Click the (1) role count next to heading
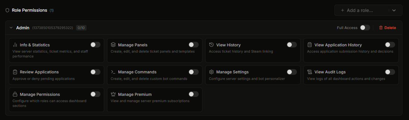409x120 pixels. click(52, 11)
